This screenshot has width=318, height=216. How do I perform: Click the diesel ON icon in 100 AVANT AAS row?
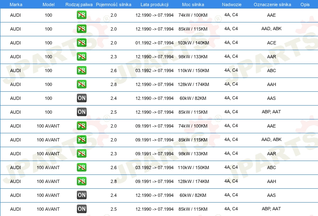point(81,195)
